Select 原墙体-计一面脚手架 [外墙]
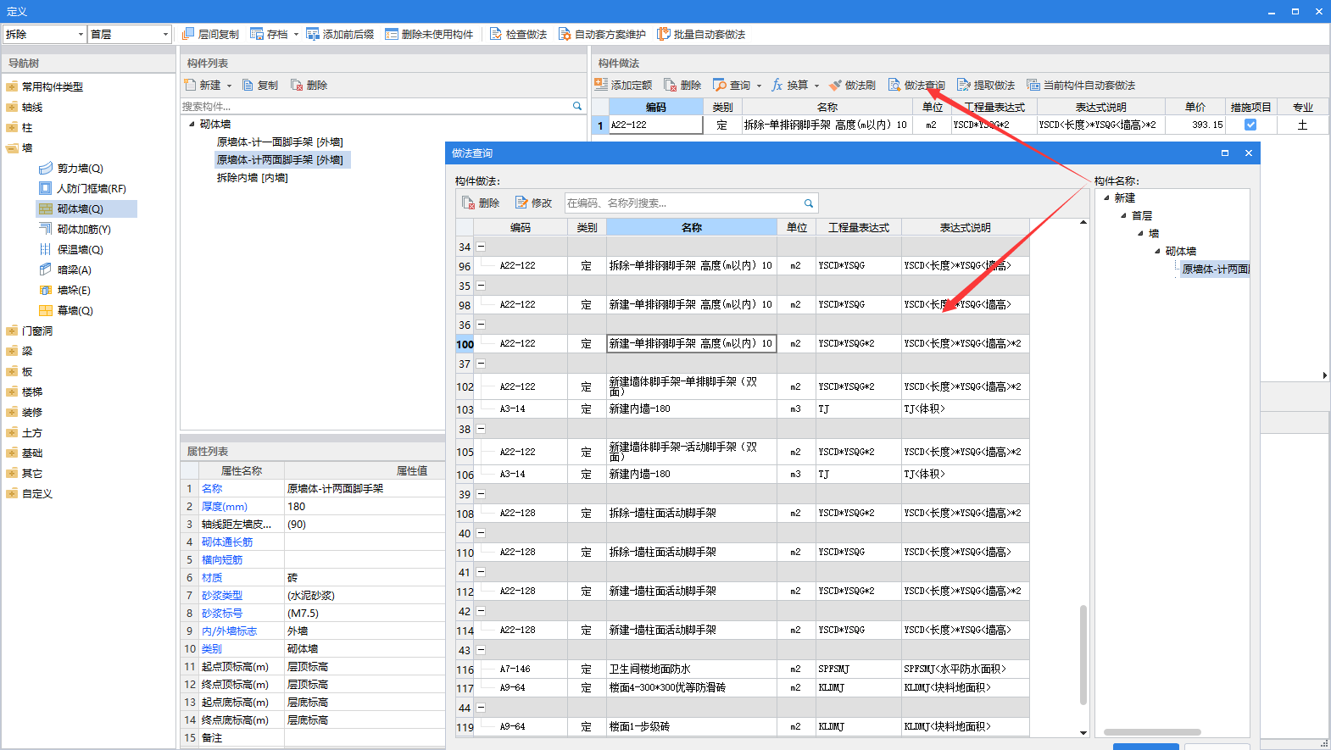Viewport: 1331px width, 750px height. (x=280, y=142)
